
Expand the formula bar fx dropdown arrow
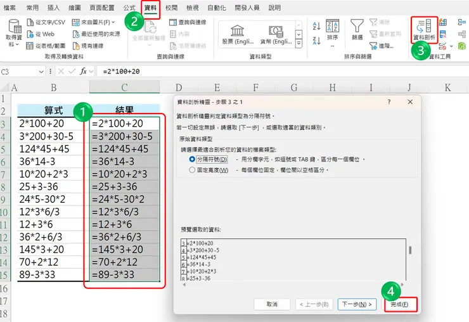91,72
